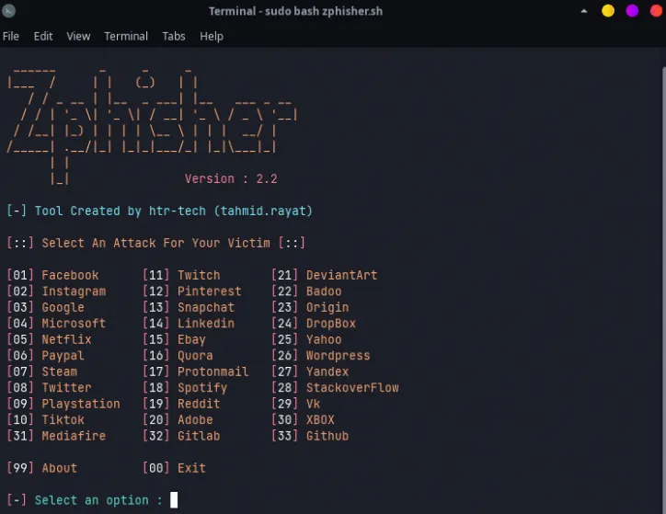Click the '[99] About' entry
This screenshot has height=514, width=666.
pos(42,468)
